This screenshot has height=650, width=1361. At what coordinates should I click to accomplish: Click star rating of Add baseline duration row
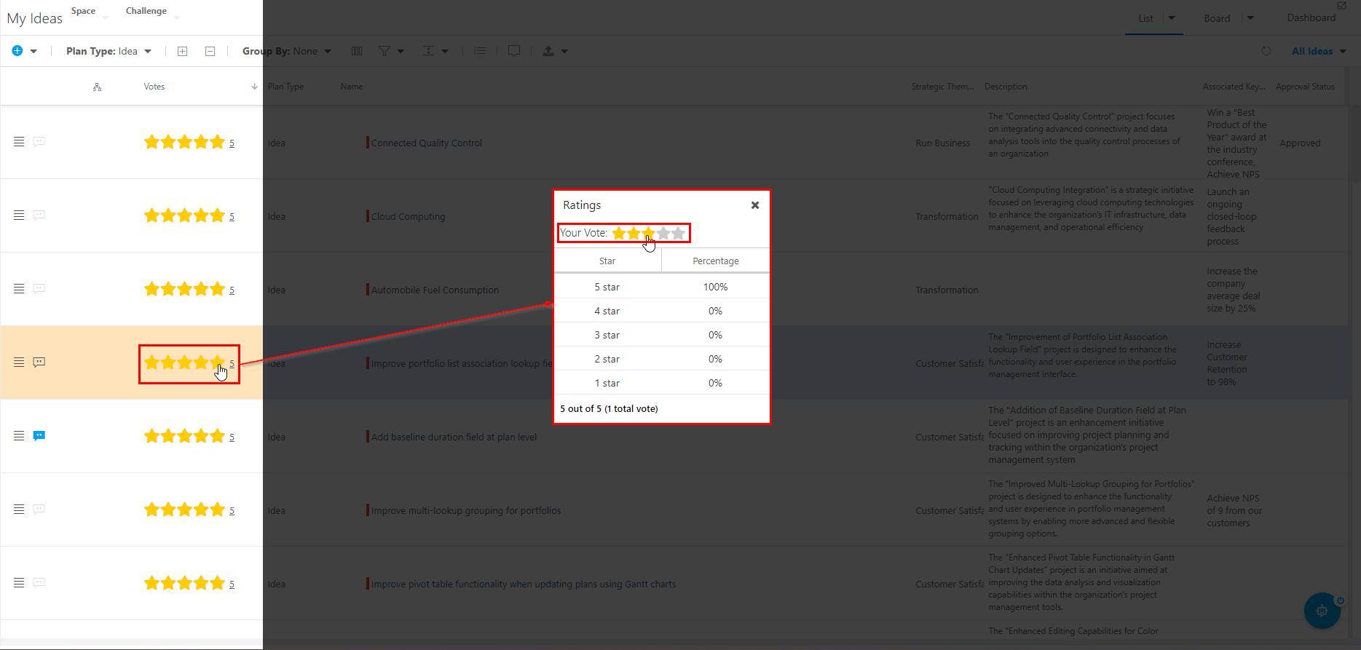(x=184, y=436)
